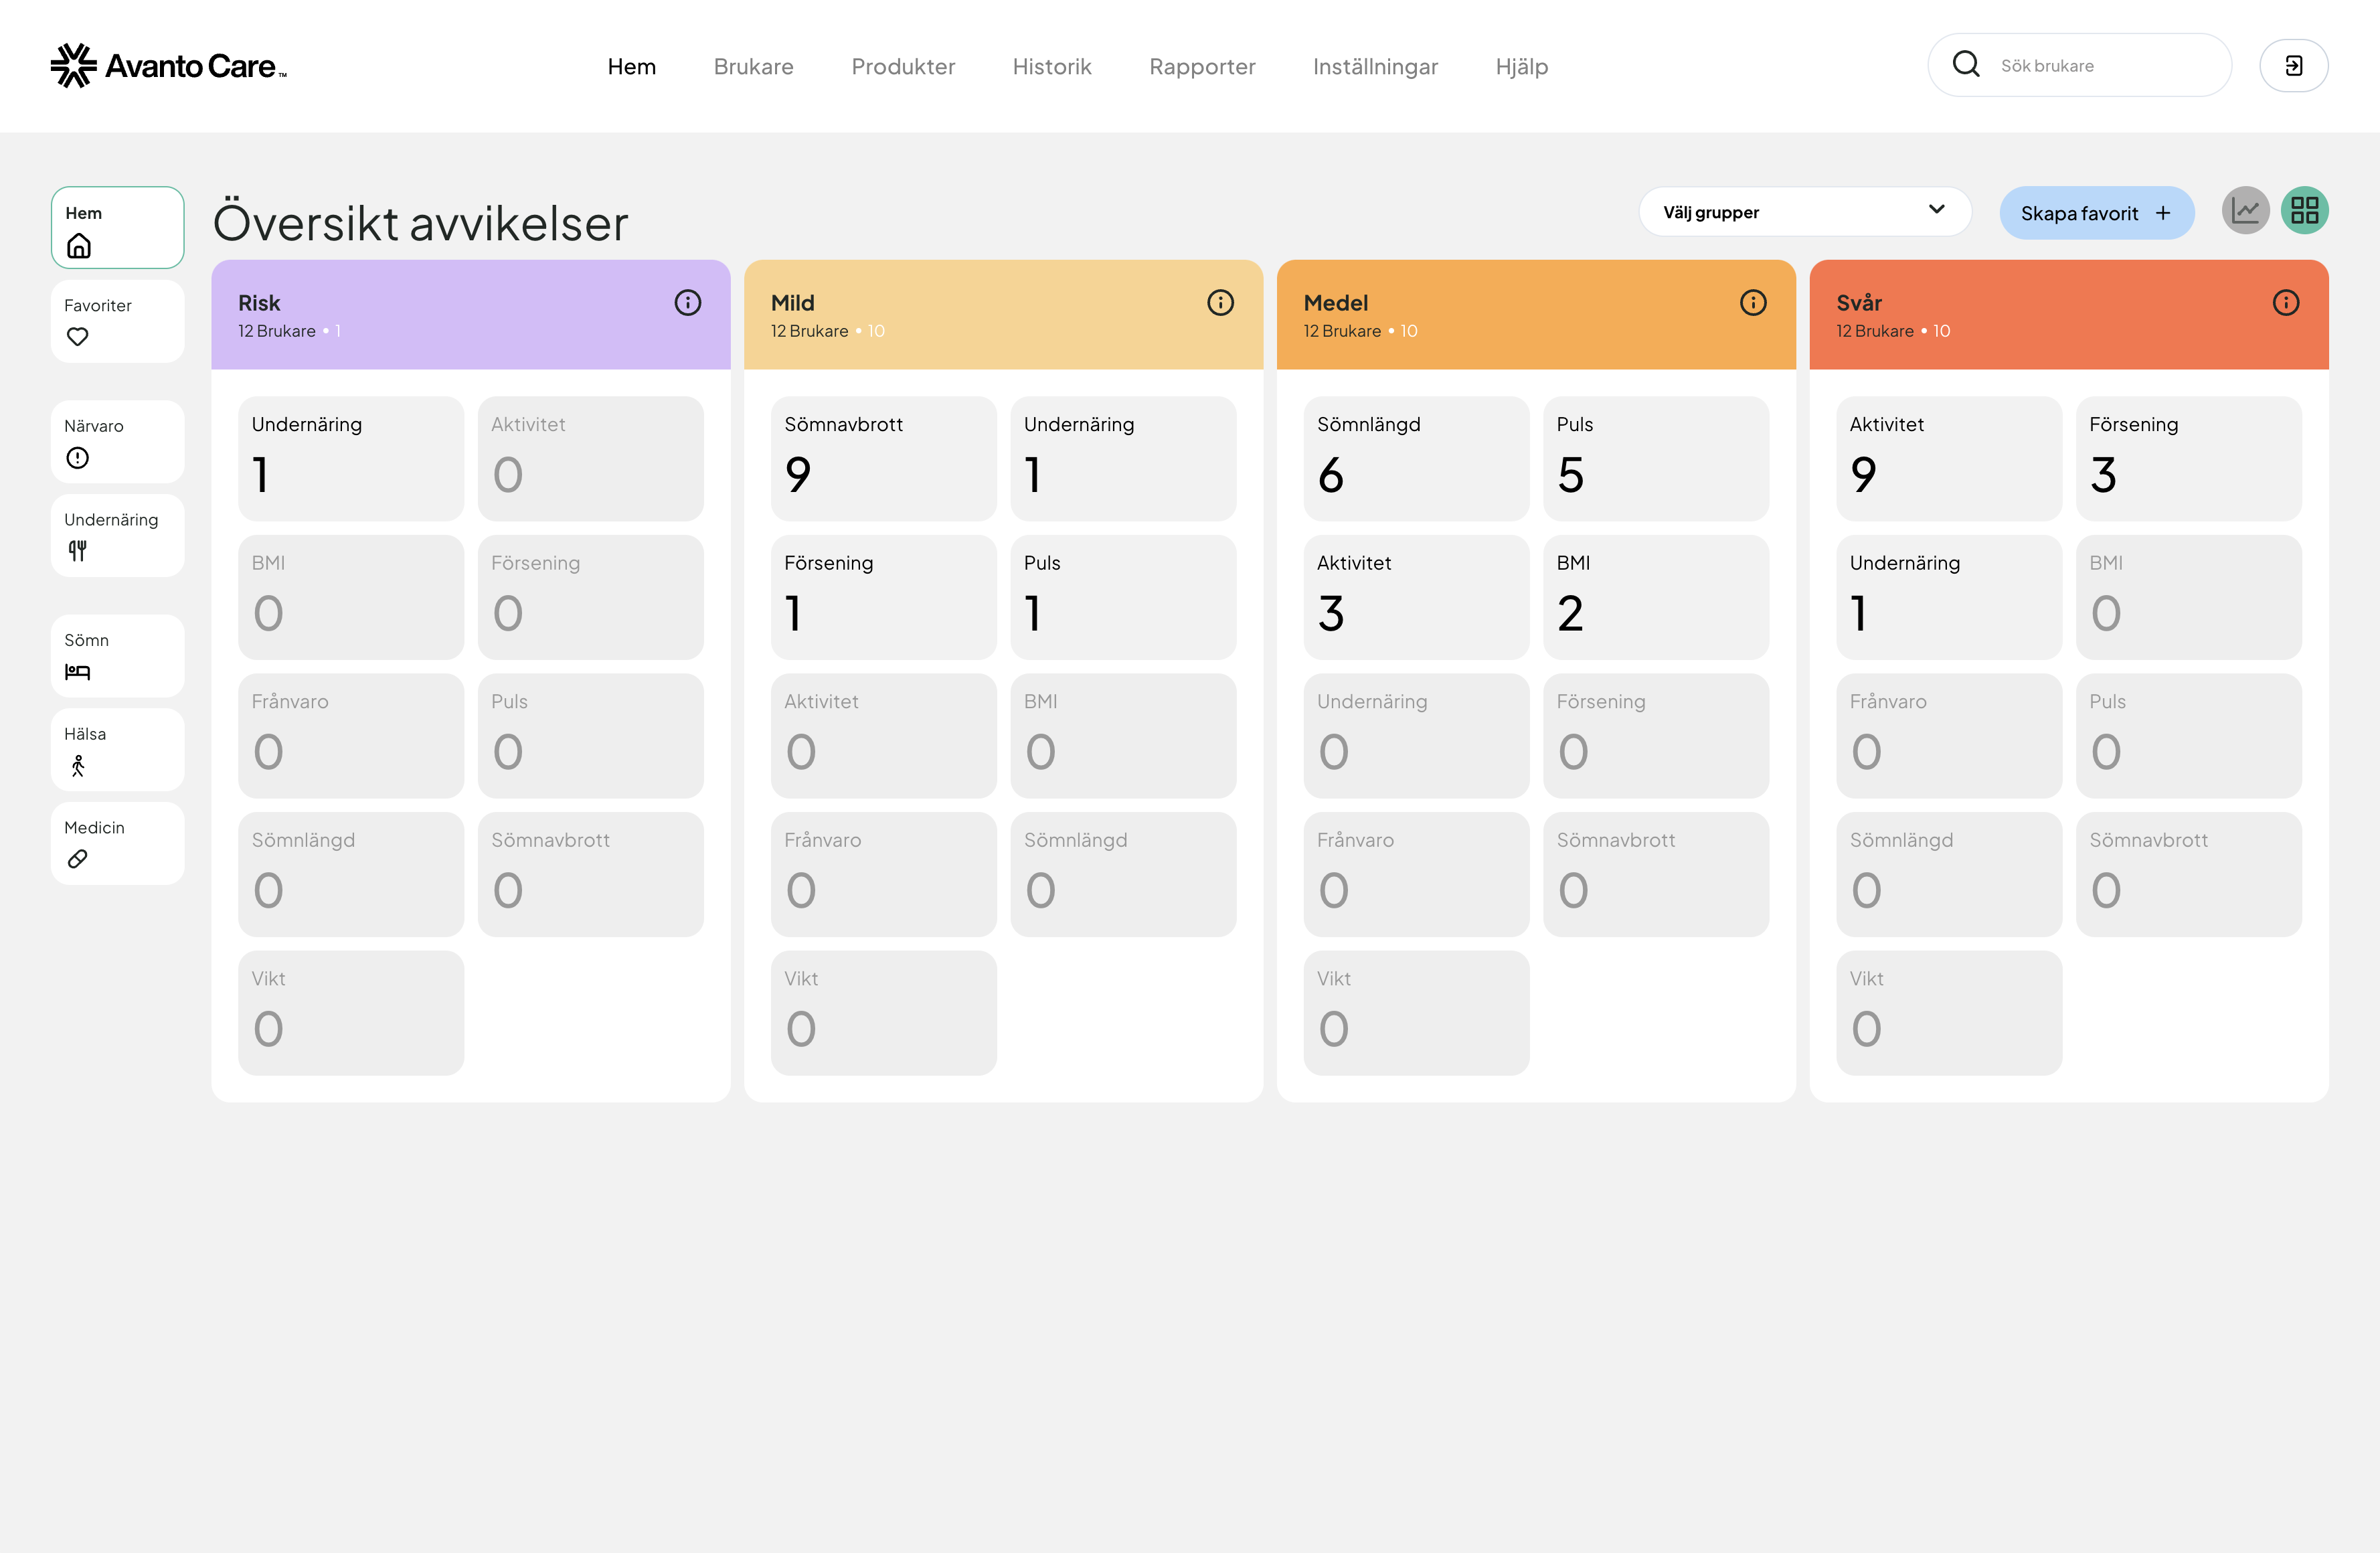Click the Välj grupper chevron arrow
The image size is (2380, 1553).
tap(1937, 210)
